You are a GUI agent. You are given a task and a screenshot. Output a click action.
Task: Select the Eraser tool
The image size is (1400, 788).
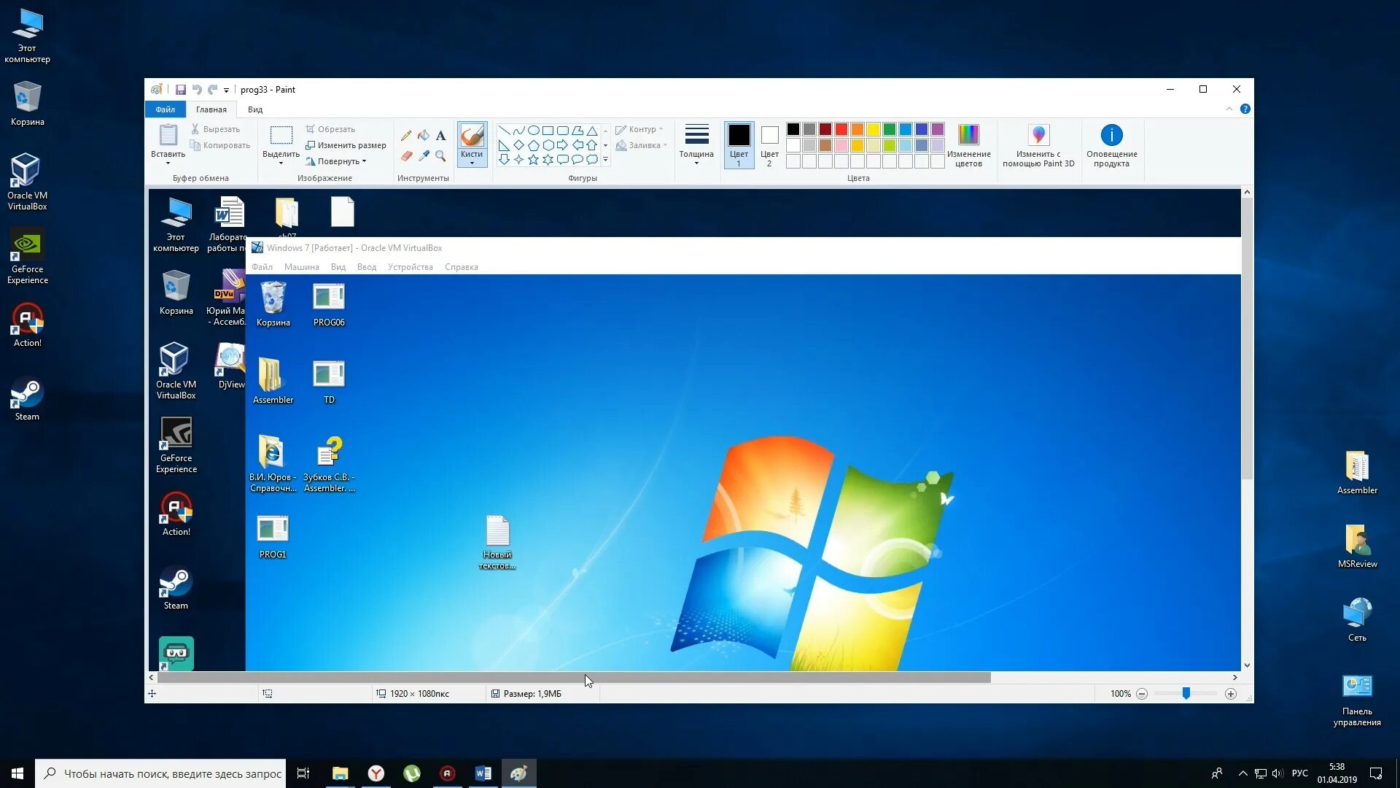(x=406, y=155)
